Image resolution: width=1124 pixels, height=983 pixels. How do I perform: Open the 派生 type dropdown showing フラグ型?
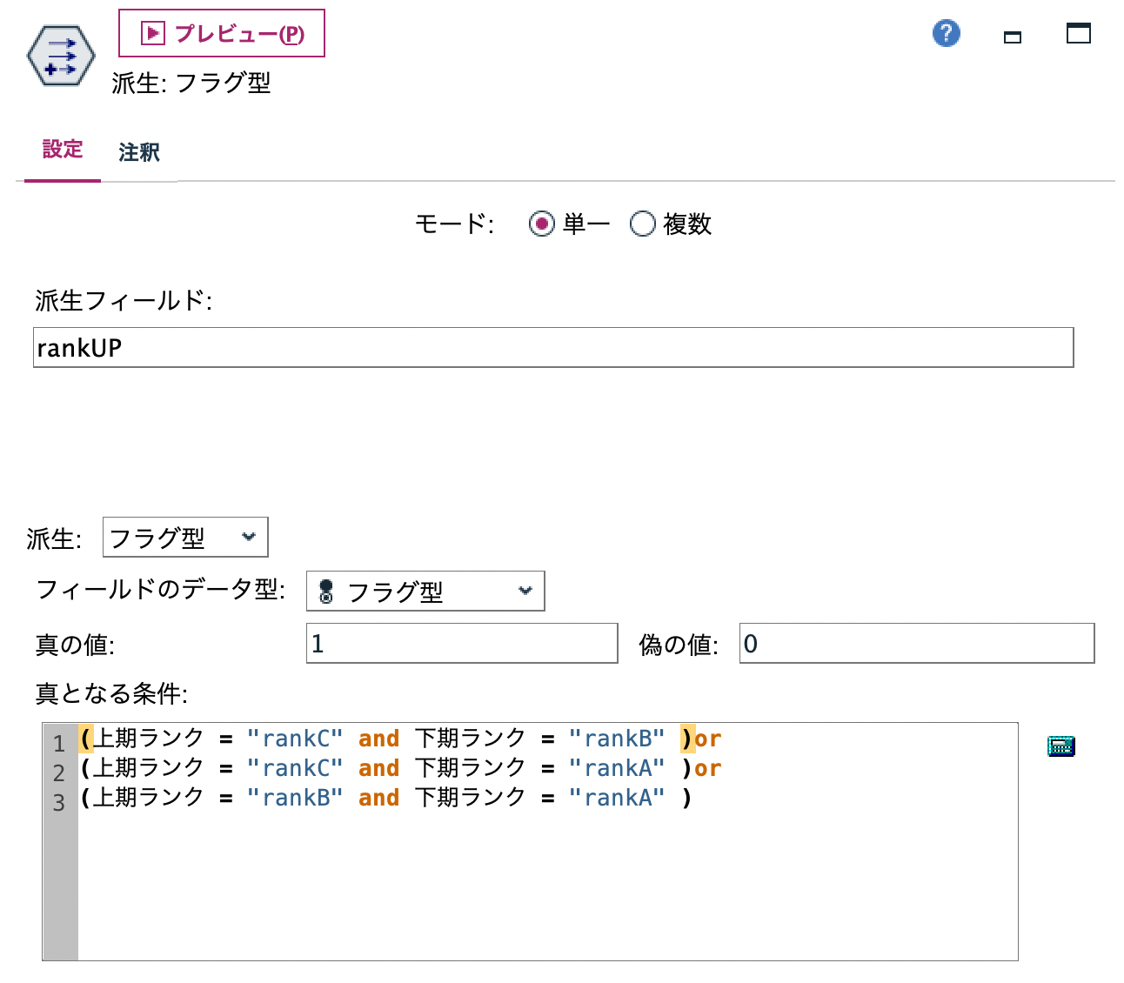(x=184, y=538)
